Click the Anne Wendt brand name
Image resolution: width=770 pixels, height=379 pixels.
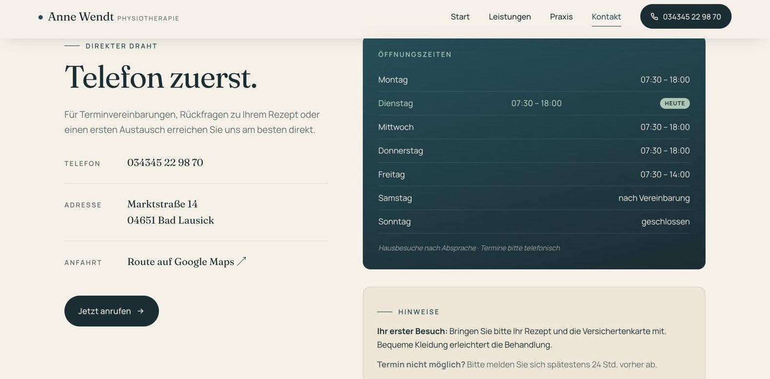(81, 17)
